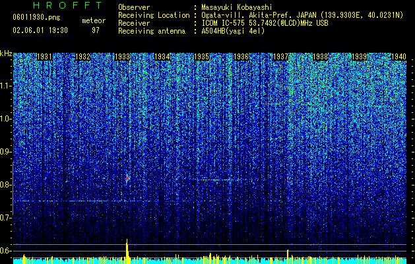This screenshot has height=264, width=415.
Task: Click the 1.0 kHz axis tick label
Action: (5, 119)
